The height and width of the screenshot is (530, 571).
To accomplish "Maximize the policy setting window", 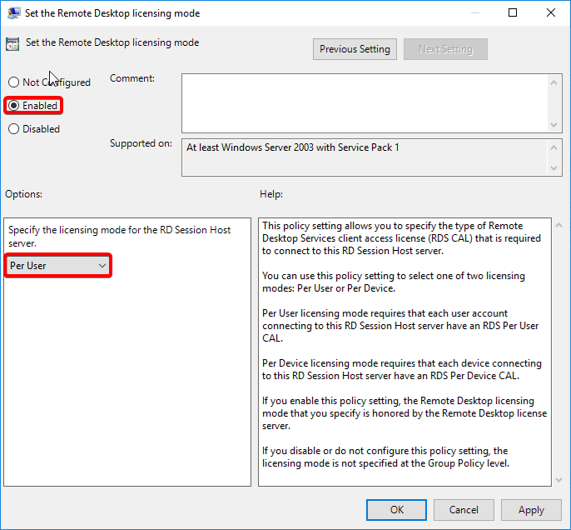I will (513, 13).
